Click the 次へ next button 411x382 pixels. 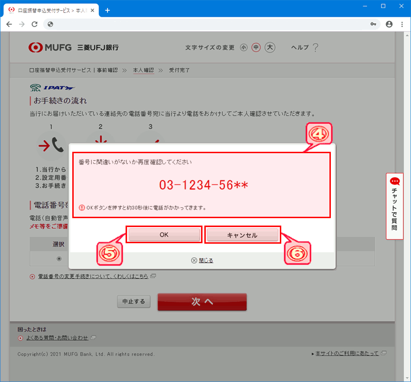pyautogui.click(x=202, y=302)
